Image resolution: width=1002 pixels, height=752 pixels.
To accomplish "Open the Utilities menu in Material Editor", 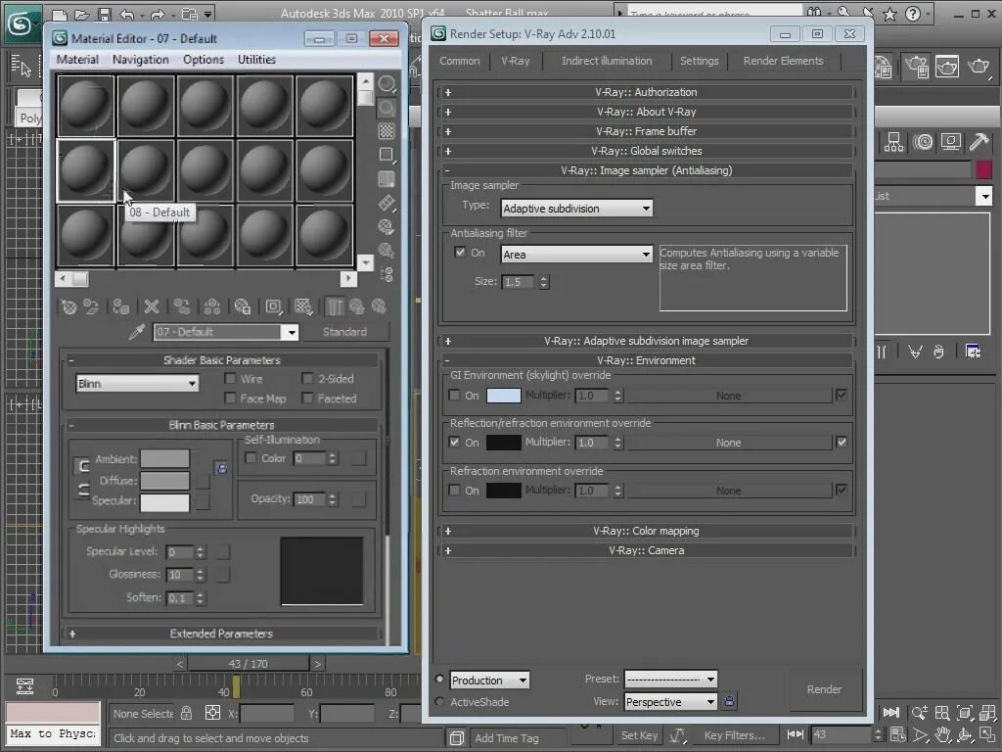I will [x=257, y=60].
